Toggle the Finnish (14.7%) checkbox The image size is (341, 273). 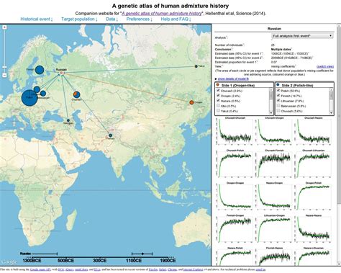(x=278, y=96)
